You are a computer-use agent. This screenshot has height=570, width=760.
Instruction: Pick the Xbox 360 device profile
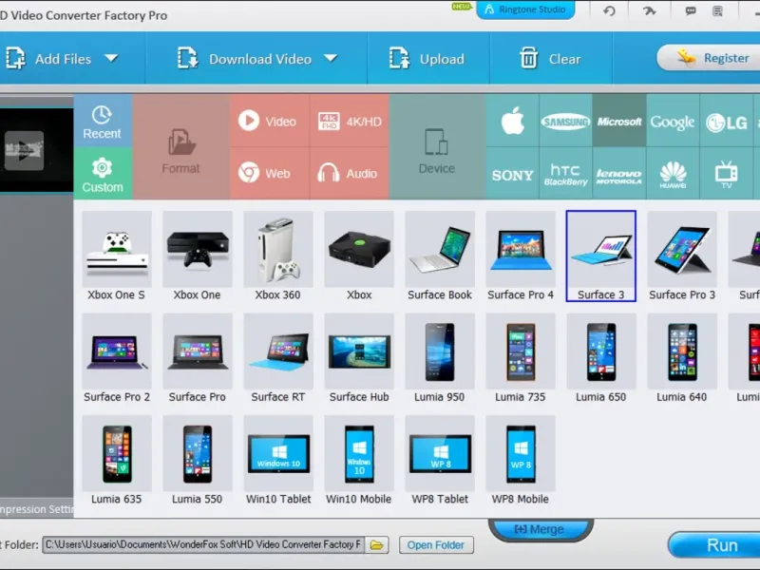point(277,256)
